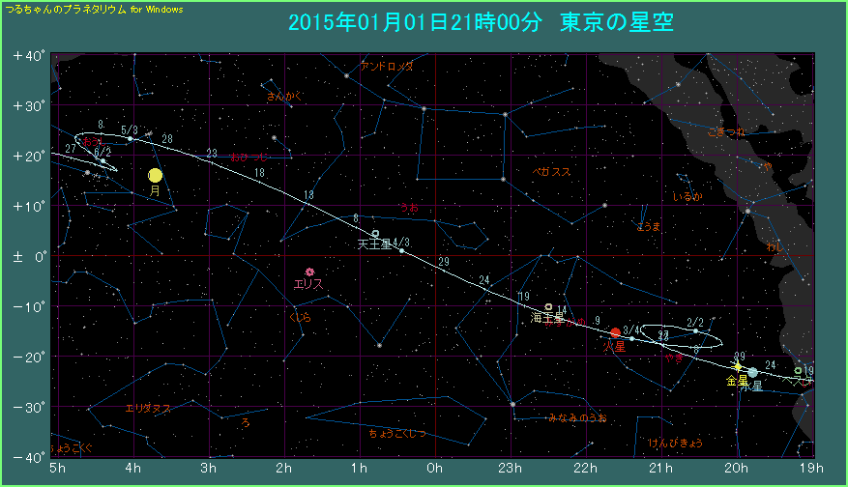The height and width of the screenshot is (487, 848).
Task: Click the yellow Moon disc
Action: [155, 175]
